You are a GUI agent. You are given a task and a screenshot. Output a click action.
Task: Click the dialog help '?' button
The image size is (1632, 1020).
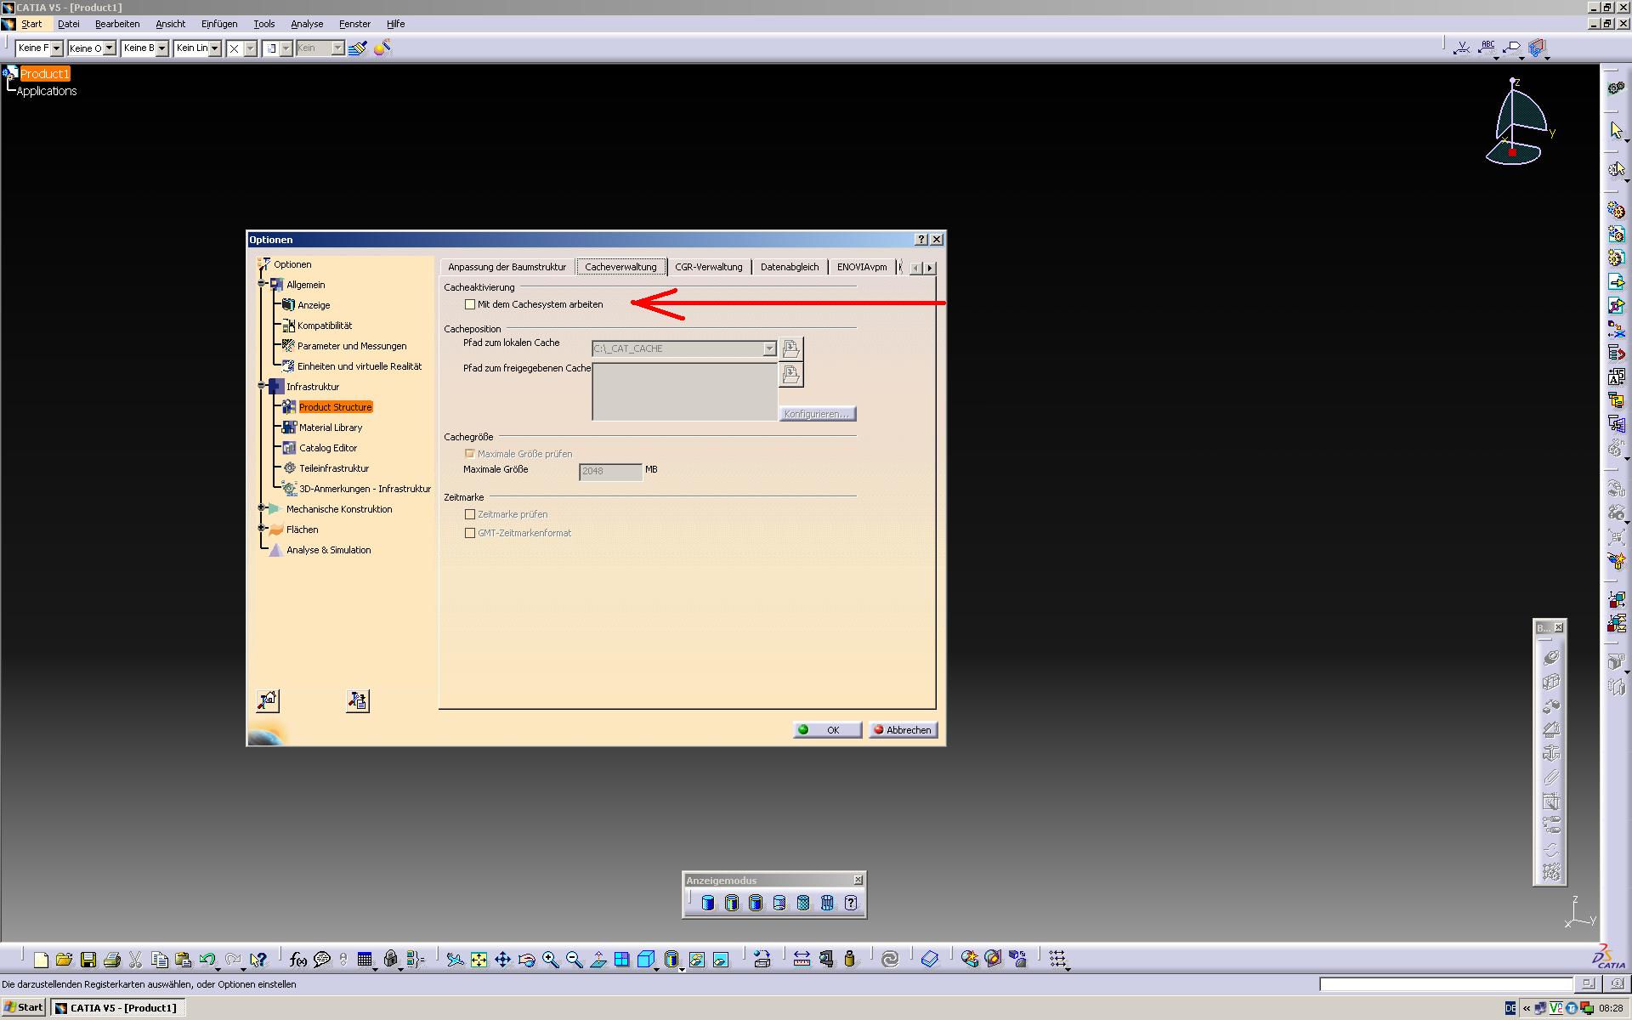(921, 240)
